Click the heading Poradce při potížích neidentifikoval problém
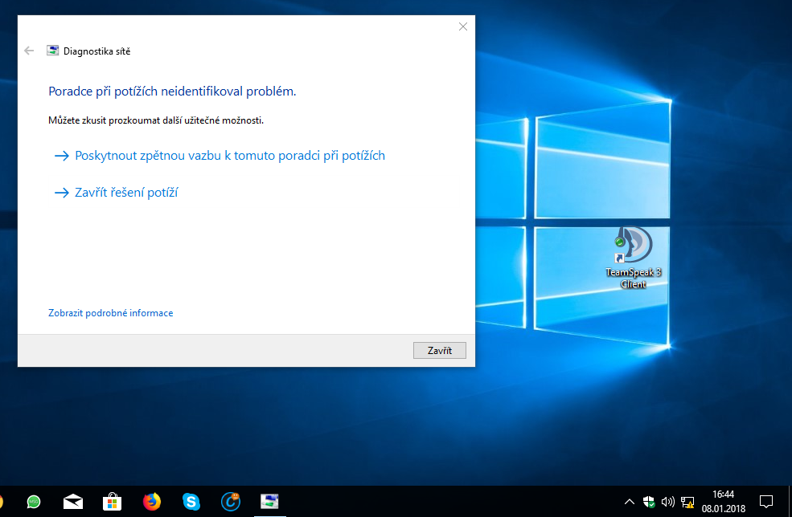792x517 pixels. click(x=172, y=92)
